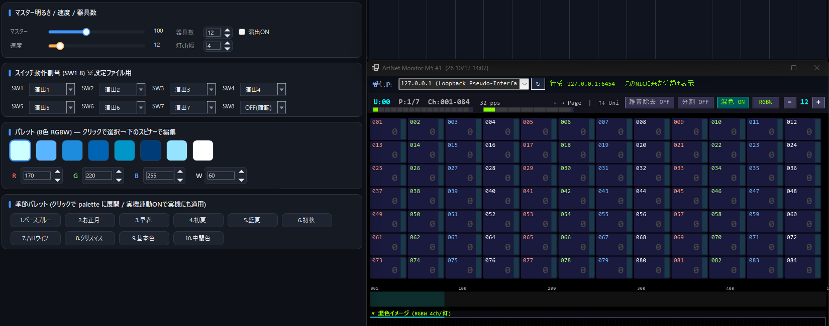Image resolution: width=829 pixels, height=326 pixels.
Task: Toggle the 雑音除去 OFF button
Action: tap(650, 102)
